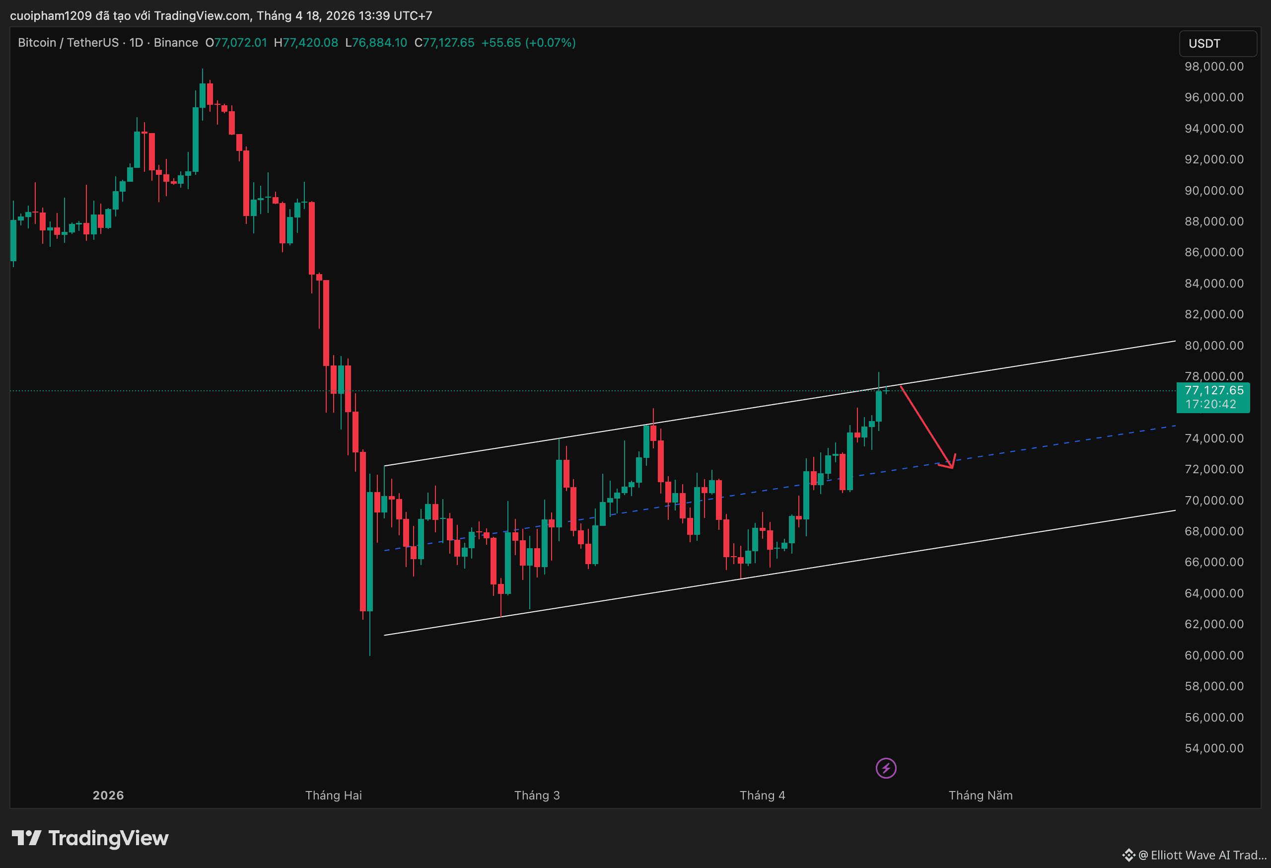Click the 60,000.00 price scale label
Viewport: 1271px width, 868px height.
click(1214, 655)
